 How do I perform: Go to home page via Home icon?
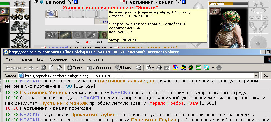[59, 68]
